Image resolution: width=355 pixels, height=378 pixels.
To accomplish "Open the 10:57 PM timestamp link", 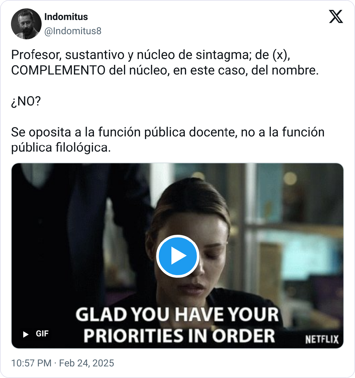I will point(31,363).
